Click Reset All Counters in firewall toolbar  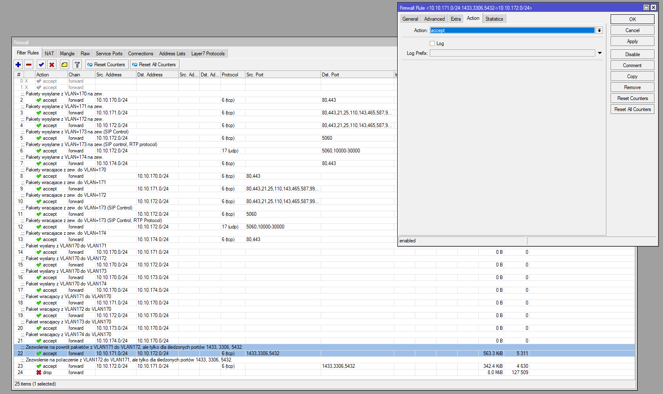click(x=154, y=65)
